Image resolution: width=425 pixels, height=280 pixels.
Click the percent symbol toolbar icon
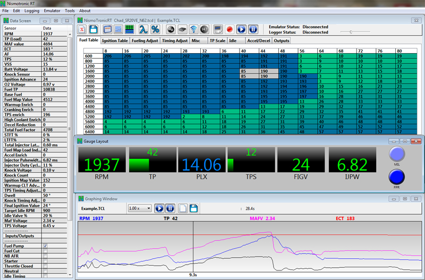155,29
